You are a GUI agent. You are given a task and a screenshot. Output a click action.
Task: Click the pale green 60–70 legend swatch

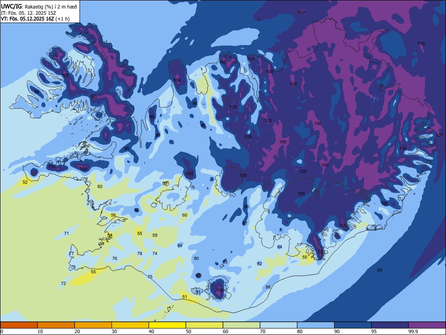pyautogui.click(x=241, y=325)
